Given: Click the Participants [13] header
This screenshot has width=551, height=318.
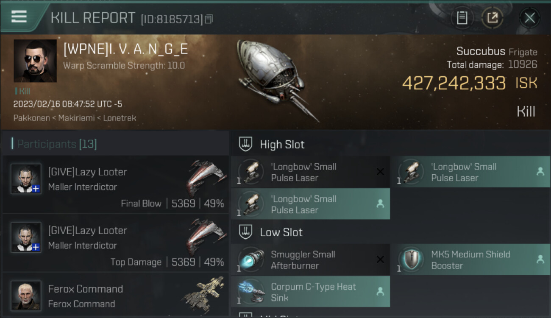Looking at the screenshot, I should click(57, 144).
